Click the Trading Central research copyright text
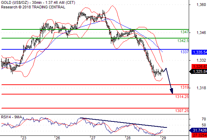The height and width of the screenshot is (140, 207). (x=33, y=7)
